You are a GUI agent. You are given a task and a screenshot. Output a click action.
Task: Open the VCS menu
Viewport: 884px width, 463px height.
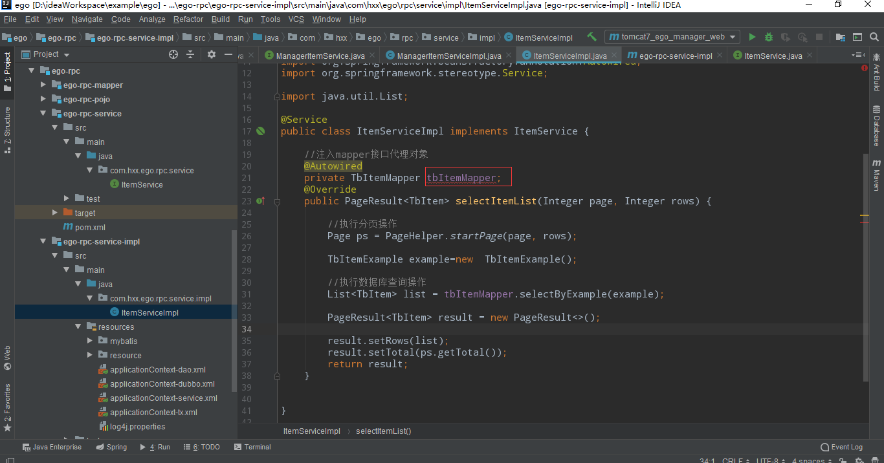tap(296, 19)
